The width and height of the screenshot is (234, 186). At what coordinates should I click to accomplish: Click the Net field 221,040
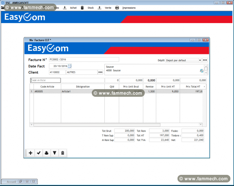coord(193,140)
